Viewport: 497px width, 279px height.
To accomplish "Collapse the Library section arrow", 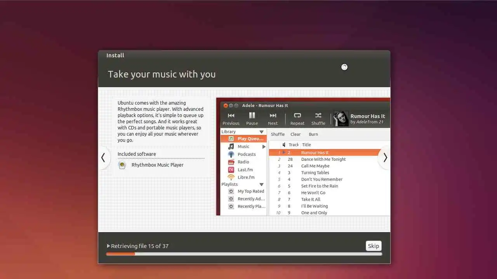I will tap(262, 132).
